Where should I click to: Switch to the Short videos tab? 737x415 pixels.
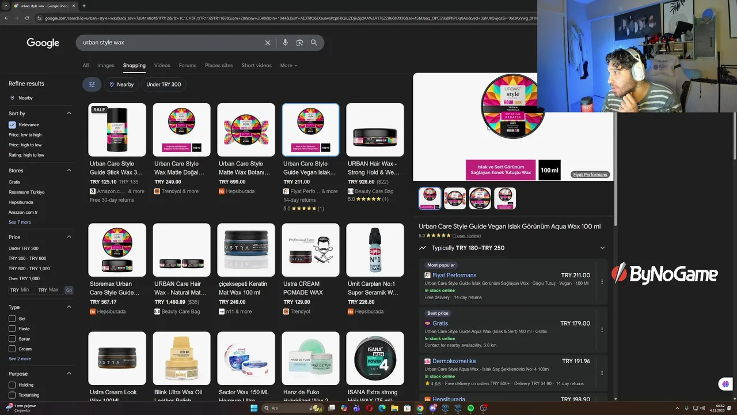click(x=257, y=66)
